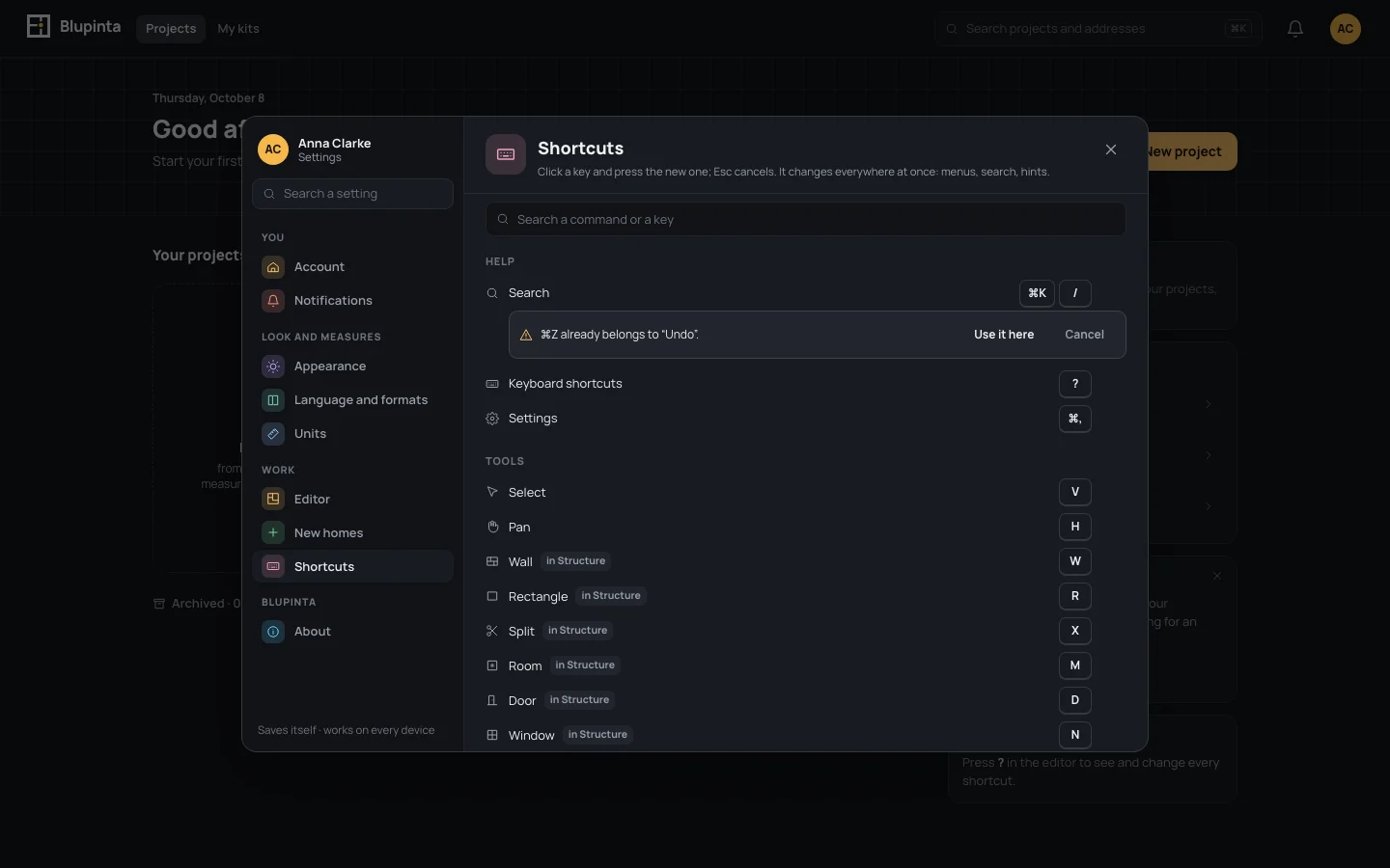The image size is (1390, 868).
Task: Change the Settings ⌘, shortcut key
Action: coord(1075,419)
